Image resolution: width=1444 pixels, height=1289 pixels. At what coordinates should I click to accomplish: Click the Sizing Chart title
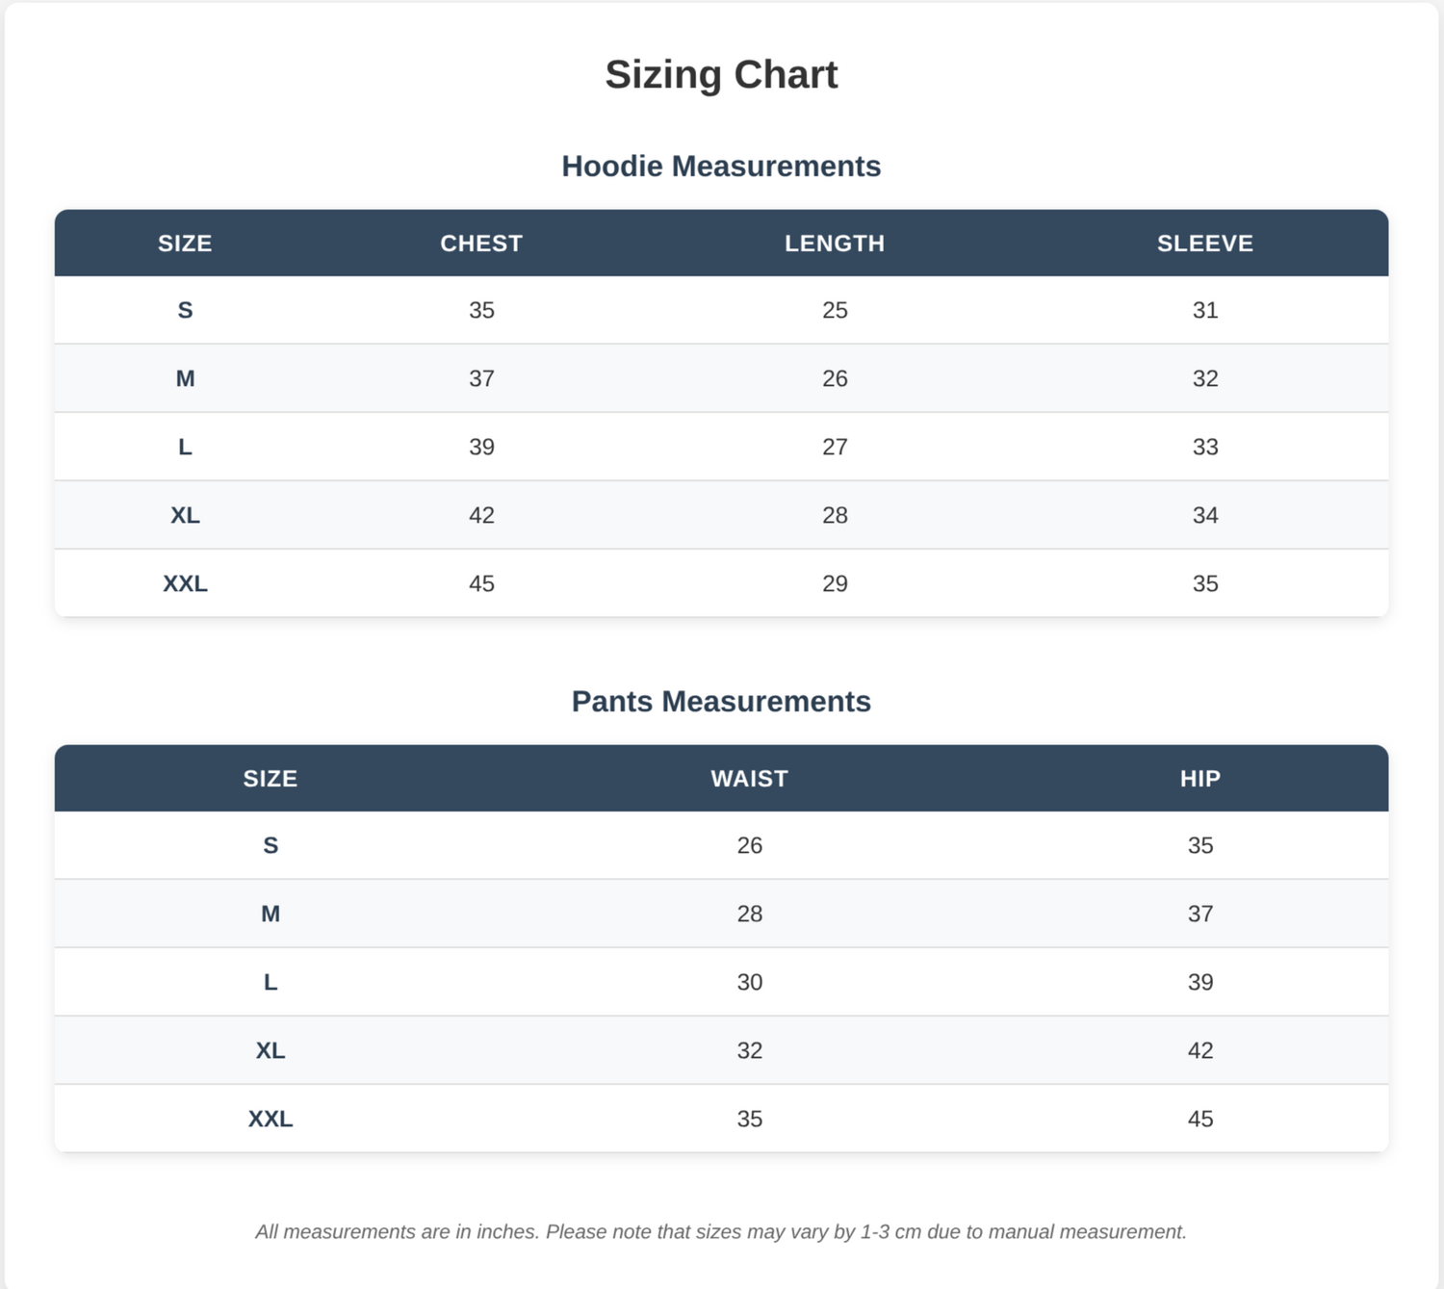click(x=721, y=74)
